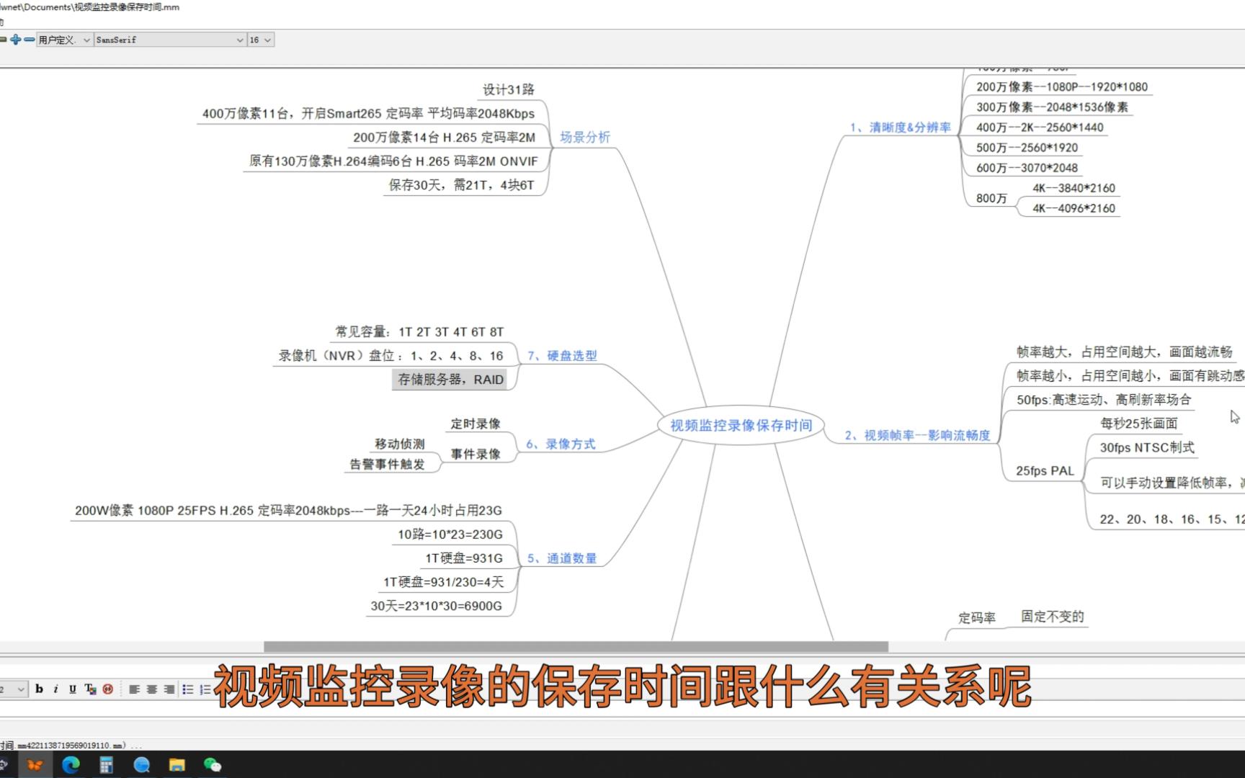This screenshot has height=778, width=1245.
Task: Click the horizontal scrollbar of the map
Action: pyautogui.click(x=576, y=646)
